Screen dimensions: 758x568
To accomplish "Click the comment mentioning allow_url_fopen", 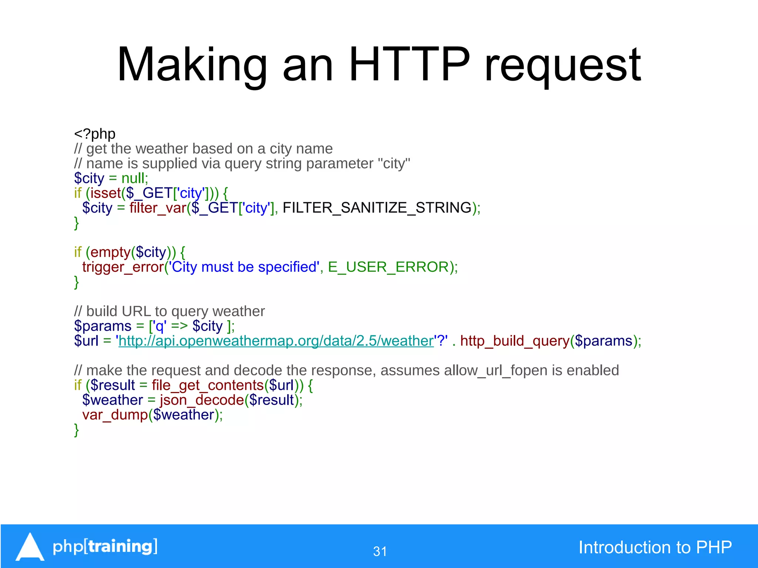I will tap(346, 371).
